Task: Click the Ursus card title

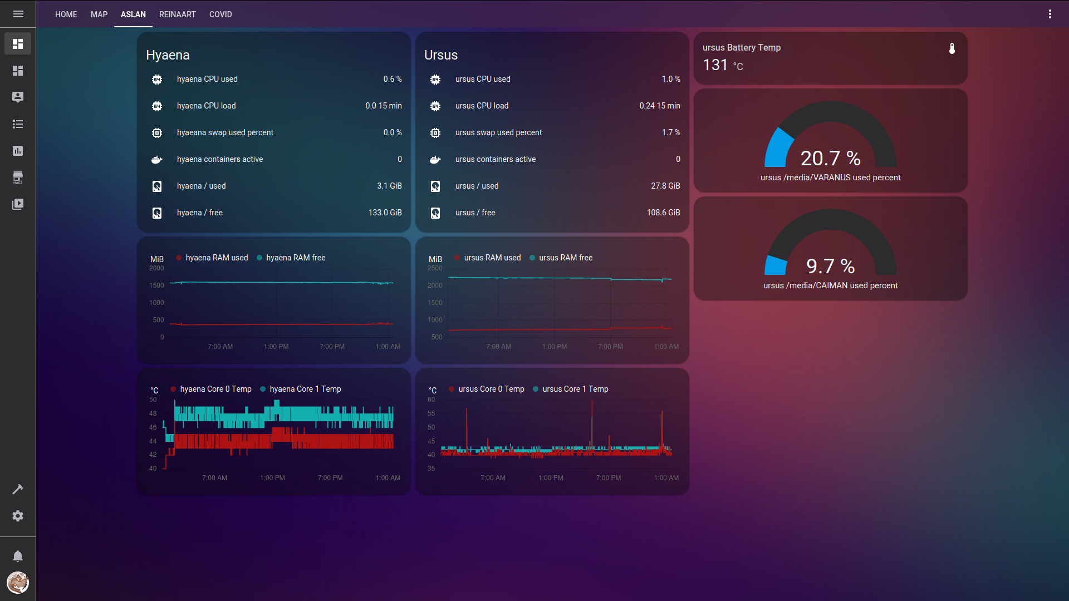Action: point(441,55)
